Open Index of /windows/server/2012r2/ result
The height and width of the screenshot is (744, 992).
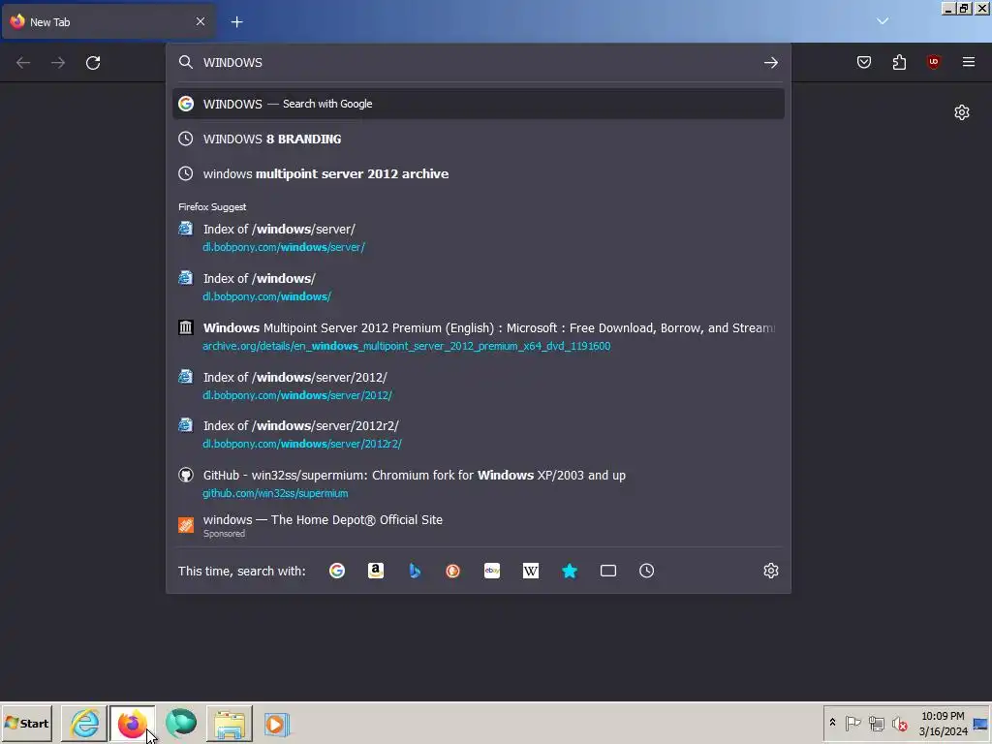[x=479, y=434]
